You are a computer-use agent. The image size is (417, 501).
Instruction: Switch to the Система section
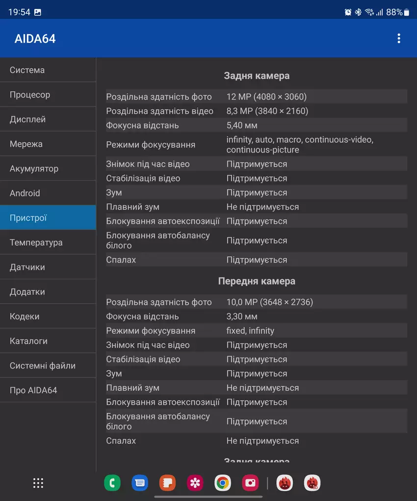click(x=48, y=70)
